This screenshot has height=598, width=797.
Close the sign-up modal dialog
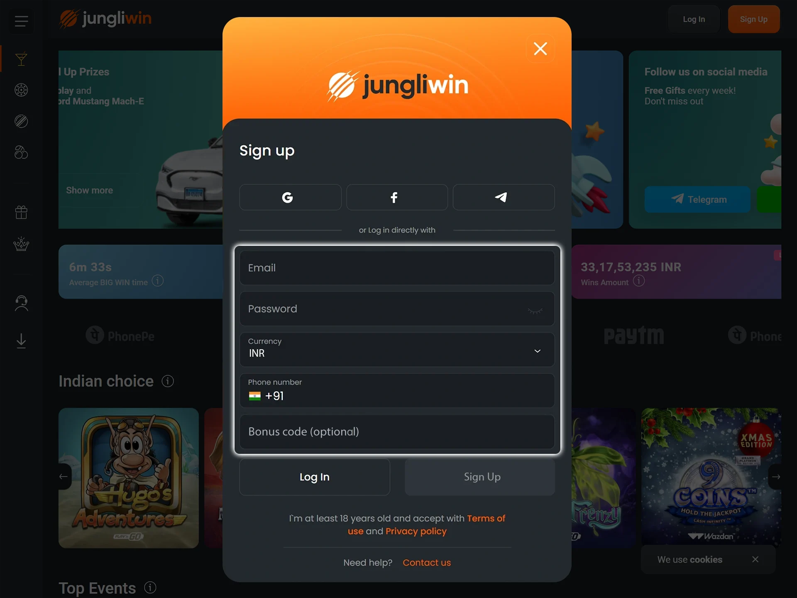click(x=540, y=49)
